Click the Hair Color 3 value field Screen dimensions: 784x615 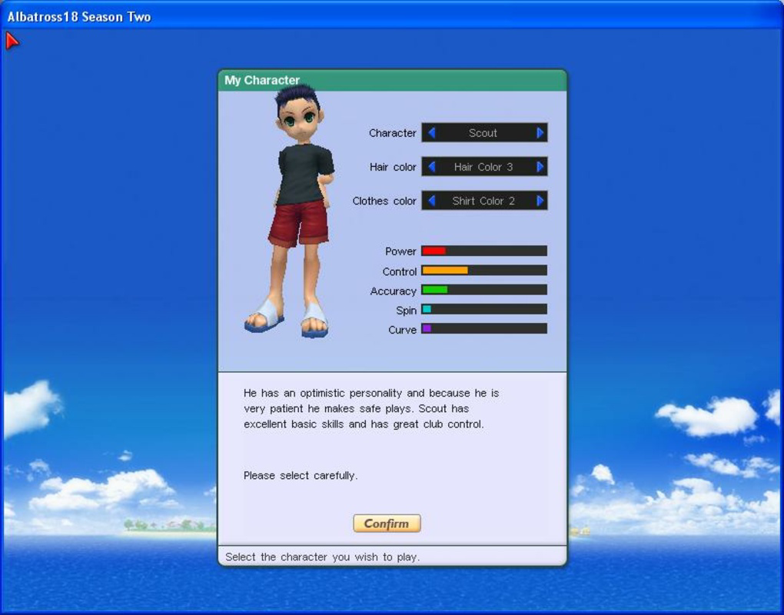pos(484,167)
